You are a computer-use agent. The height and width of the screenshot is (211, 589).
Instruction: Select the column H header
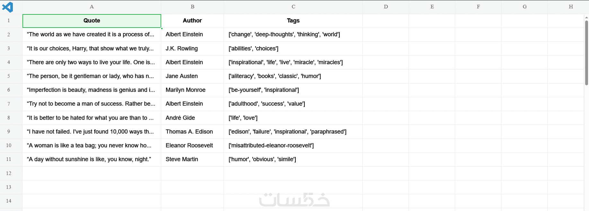click(571, 7)
